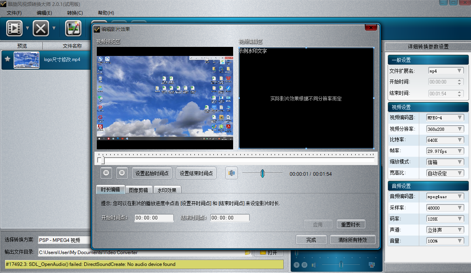Collapse the 音频设置 section header
Image resolution: width=471 pixels, height=273 pixels.
(x=428, y=186)
